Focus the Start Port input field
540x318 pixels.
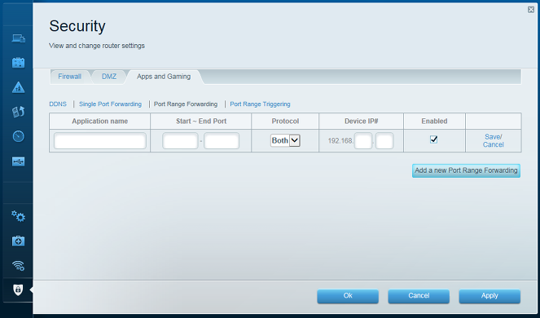click(180, 141)
